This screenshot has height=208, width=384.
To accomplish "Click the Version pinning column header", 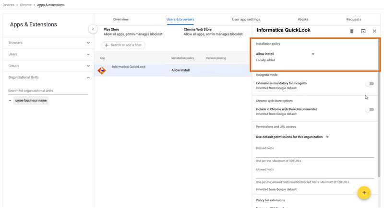I will (216, 58).
